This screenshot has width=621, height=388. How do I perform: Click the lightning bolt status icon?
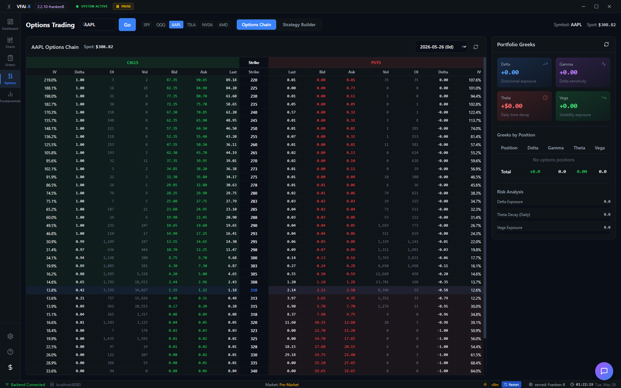tap(485, 384)
